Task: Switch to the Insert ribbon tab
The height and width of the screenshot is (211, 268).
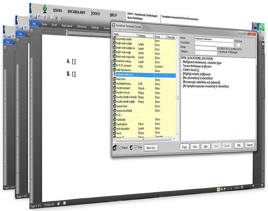Action: point(54,25)
